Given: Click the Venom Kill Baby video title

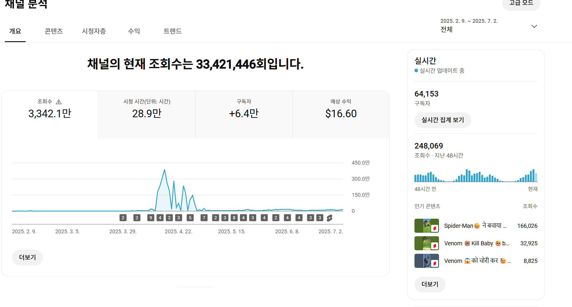Looking at the screenshot, I should tap(477, 243).
